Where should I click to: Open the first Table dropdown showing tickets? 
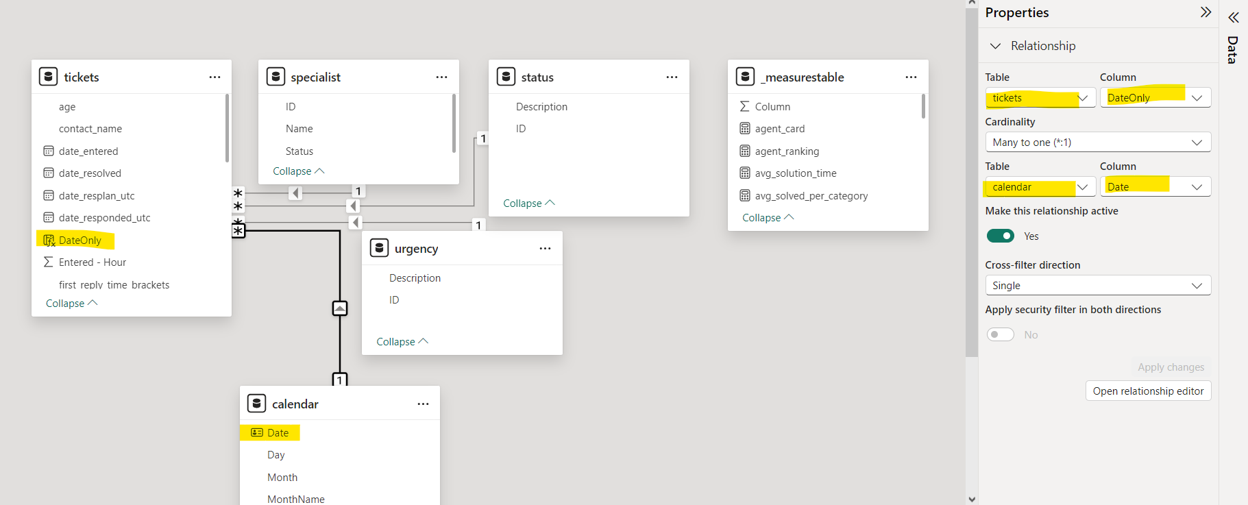click(x=1040, y=98)
